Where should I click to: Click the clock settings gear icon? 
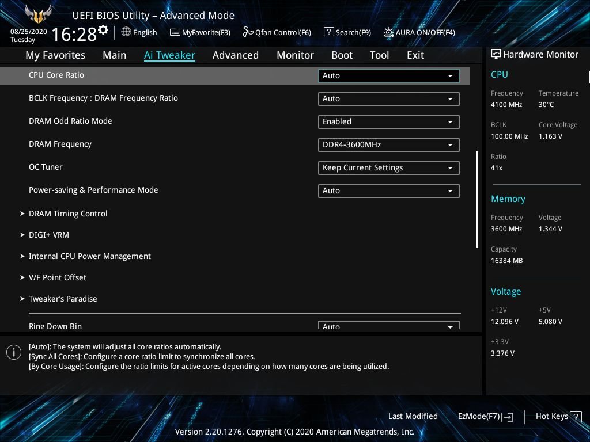[x=104, y=29]
